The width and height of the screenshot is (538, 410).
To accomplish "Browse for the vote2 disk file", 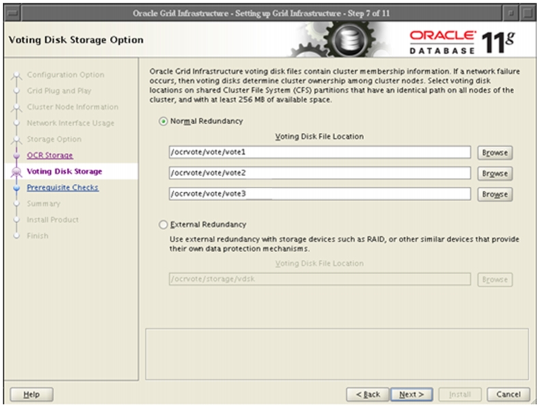I will 495,174.
